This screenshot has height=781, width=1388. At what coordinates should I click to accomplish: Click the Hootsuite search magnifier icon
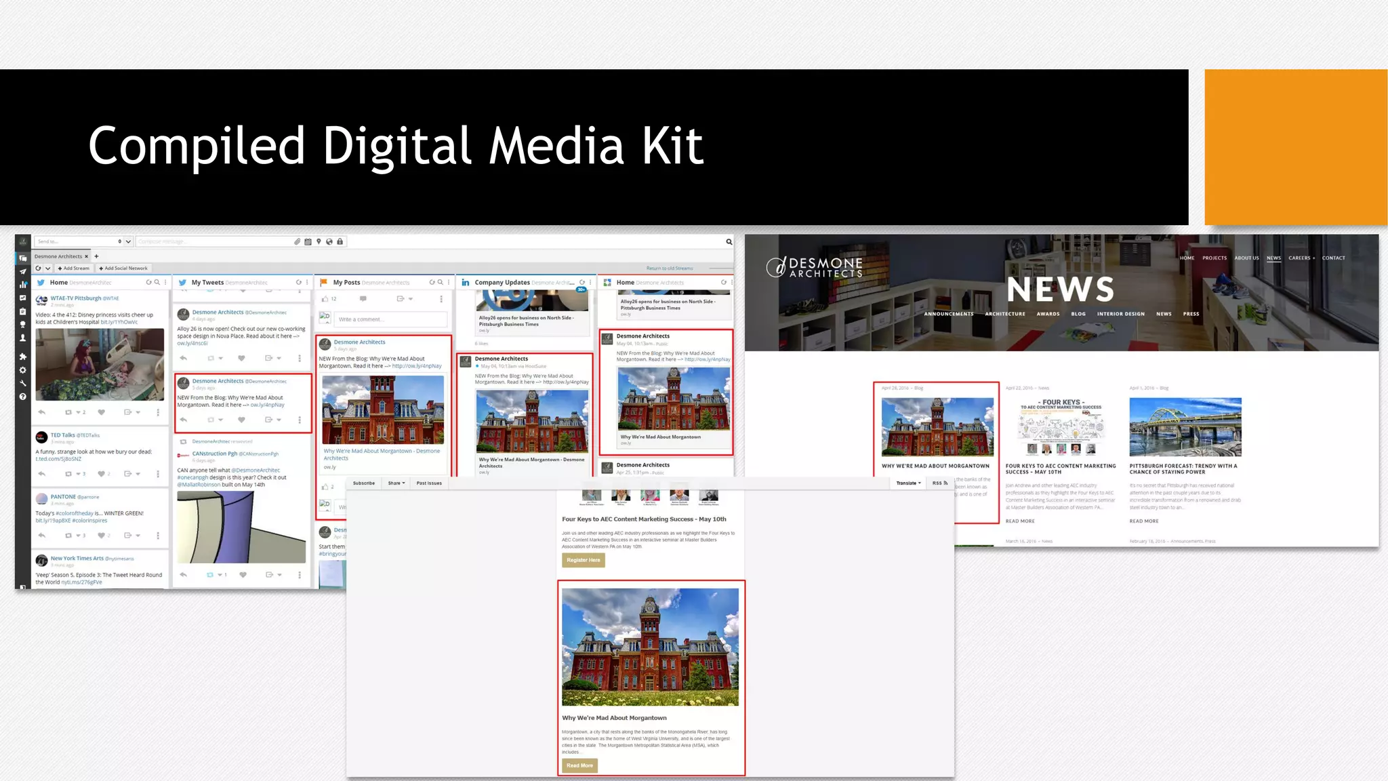point(729,242)
